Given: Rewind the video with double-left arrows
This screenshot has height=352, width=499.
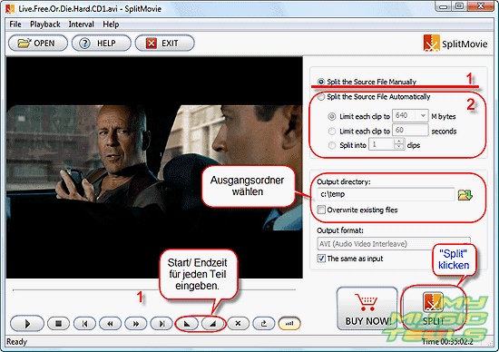Looking at the screenshot, I should pos(110,324).
